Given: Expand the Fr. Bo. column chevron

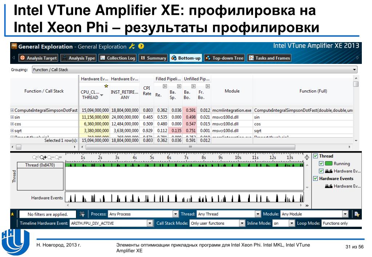Looking at the screenshot, I should click(x=208, y=86).
